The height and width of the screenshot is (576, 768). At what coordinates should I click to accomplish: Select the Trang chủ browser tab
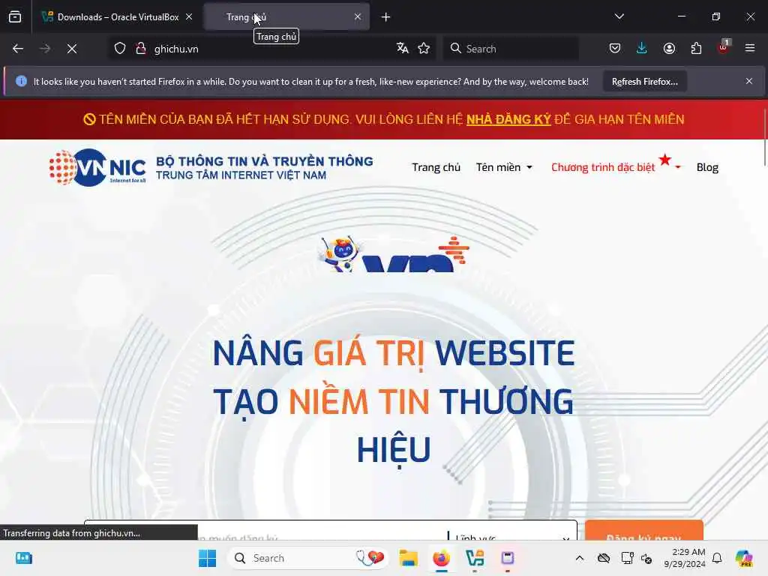[x=286, y=17]
